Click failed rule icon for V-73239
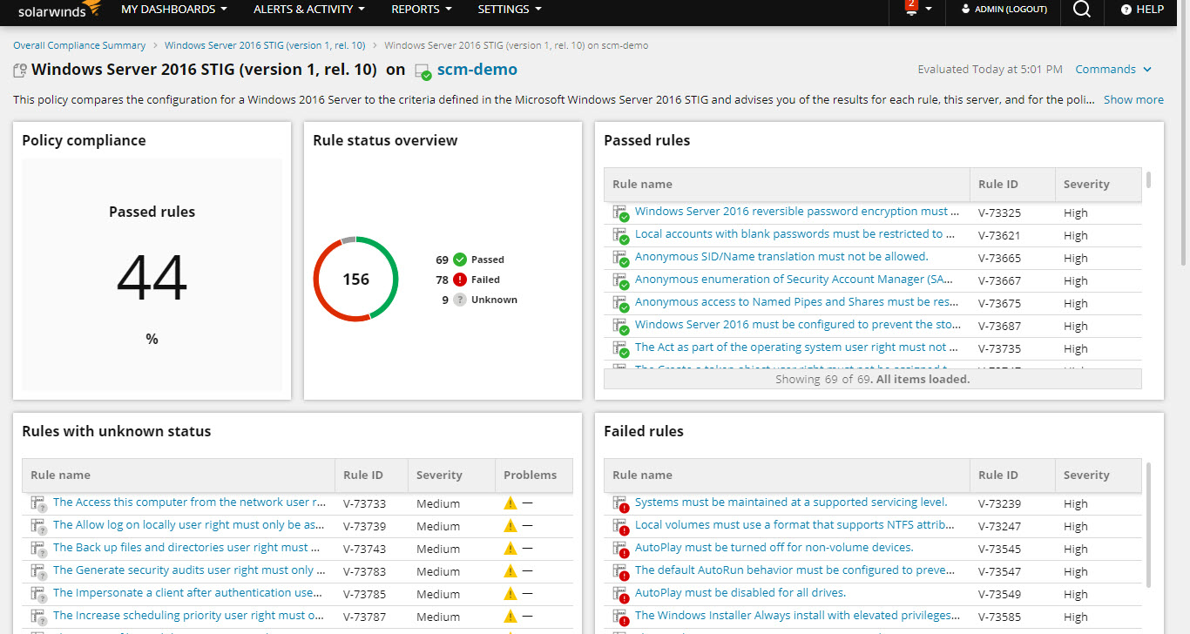Image resolution: width=1190 pixels, height=634 pixels. coord(620,503)
